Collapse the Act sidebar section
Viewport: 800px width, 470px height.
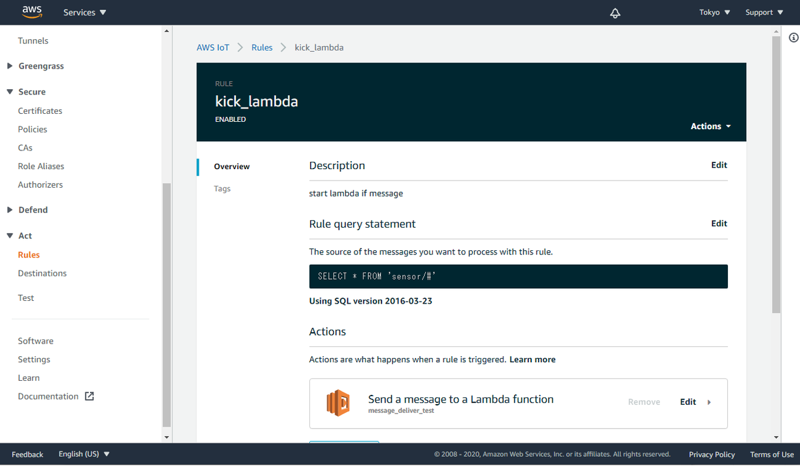pyautogui.click(x=10, y=236)
